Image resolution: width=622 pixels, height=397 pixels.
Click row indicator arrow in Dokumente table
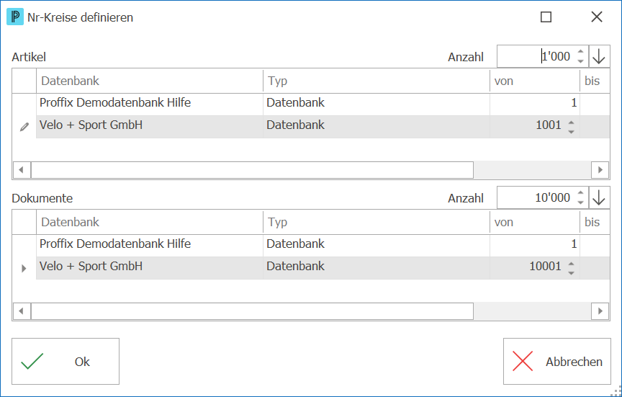click(x=24, y=268)
